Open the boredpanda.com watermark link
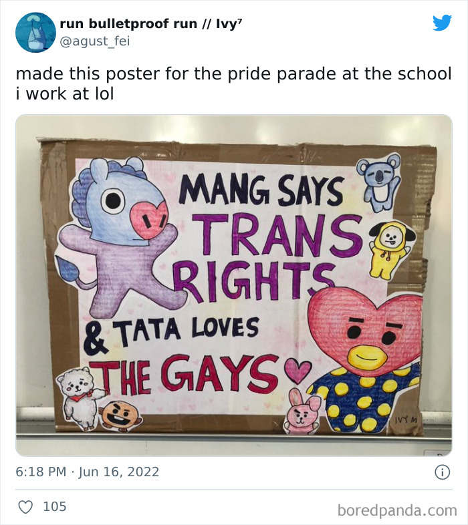This screenshot has width=468, height=525. tap(397, 511)
